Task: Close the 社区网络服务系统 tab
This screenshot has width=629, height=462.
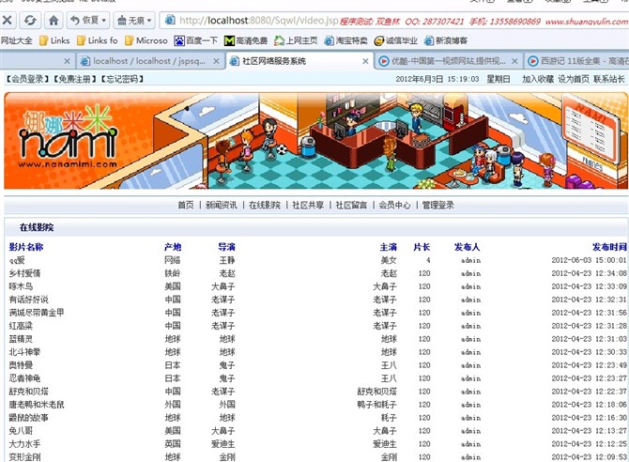Action: [365, 61]
